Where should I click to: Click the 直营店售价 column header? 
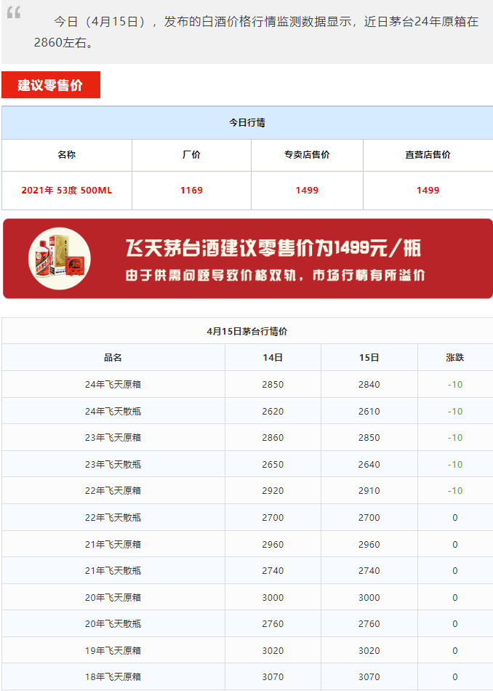click(428, 155)
